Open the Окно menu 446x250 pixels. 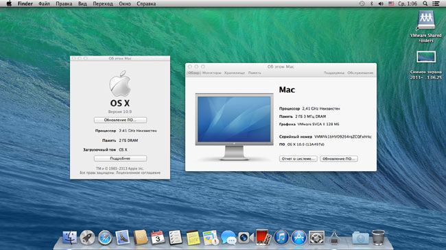coord(125,3)
